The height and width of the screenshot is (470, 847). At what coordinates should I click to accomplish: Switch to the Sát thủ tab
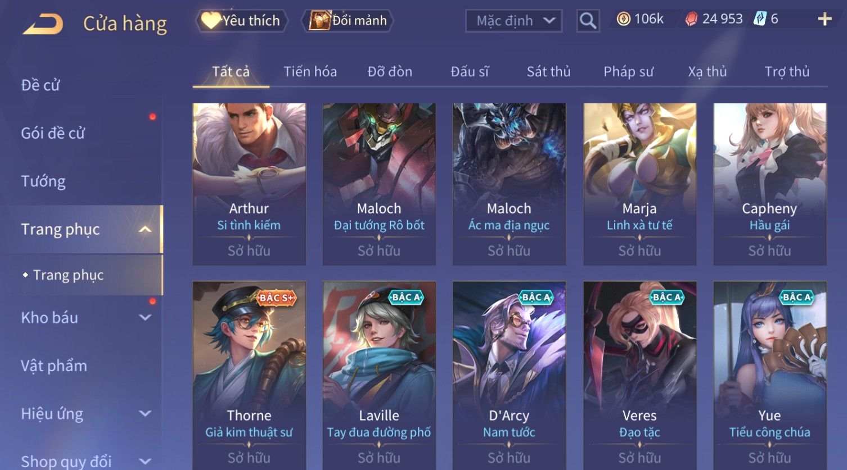(548, 72)
